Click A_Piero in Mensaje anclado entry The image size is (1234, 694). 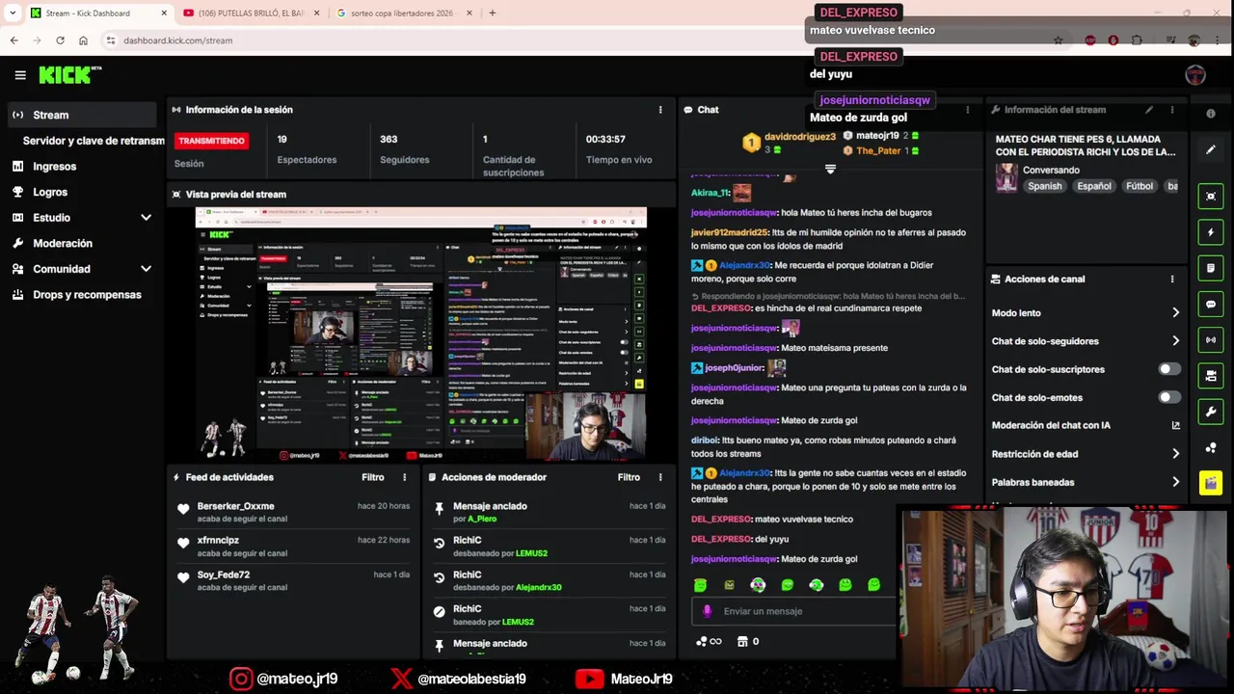tap(482, 519)
